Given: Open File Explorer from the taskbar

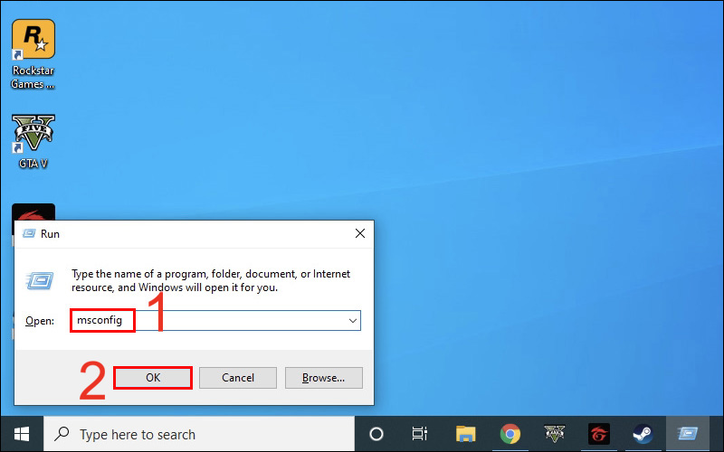Looking at the screenshot, I should [x=465, y=434].
